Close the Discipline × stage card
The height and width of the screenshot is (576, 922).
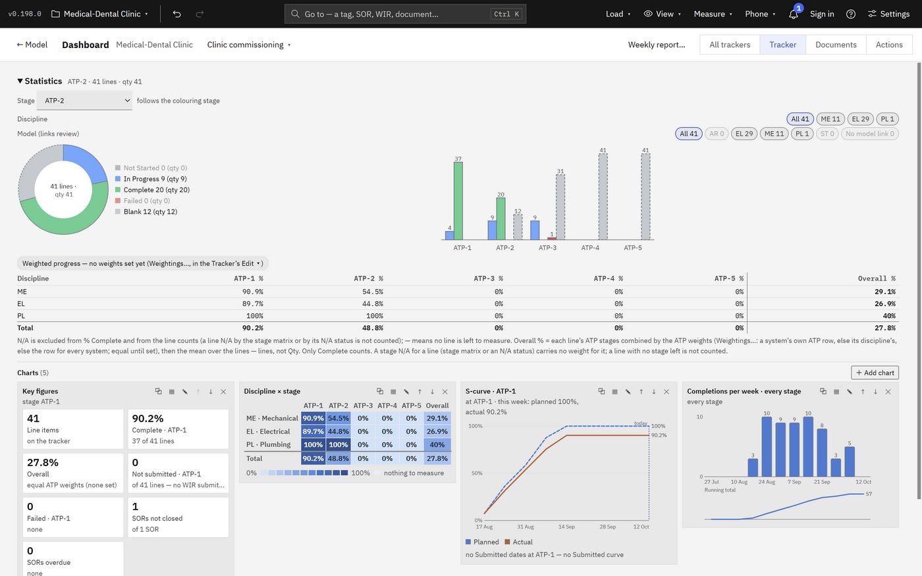445,391
